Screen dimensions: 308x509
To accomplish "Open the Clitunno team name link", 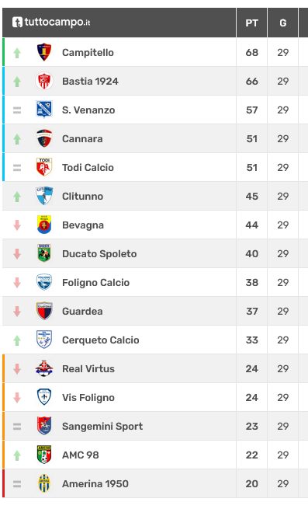I will click(83, 197).
